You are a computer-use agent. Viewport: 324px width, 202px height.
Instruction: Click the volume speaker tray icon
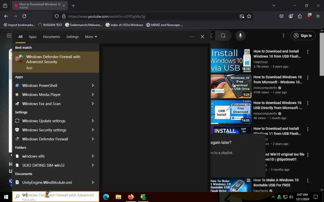(291, 197)
